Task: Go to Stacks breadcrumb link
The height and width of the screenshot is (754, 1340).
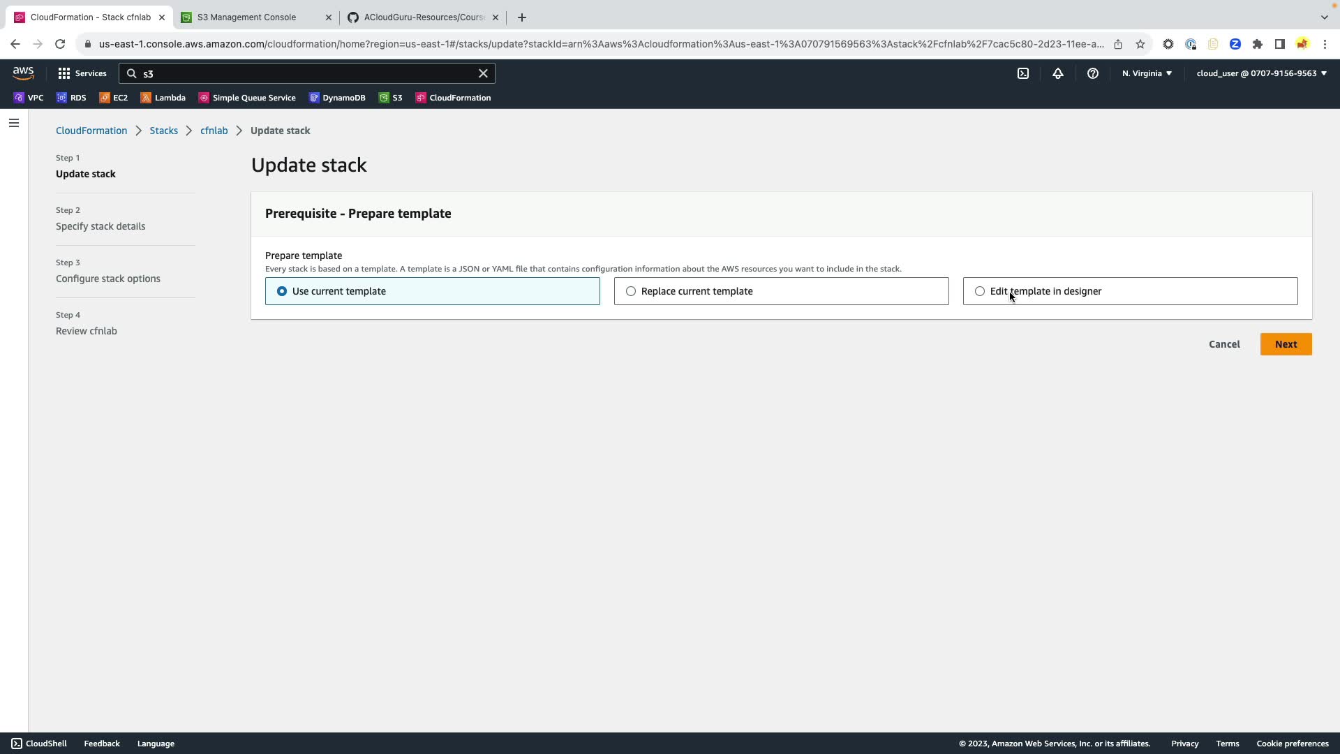Action: [163, 131]
